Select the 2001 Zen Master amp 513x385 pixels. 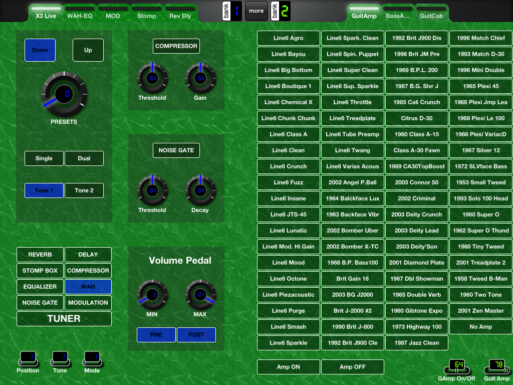click(480, 311)
